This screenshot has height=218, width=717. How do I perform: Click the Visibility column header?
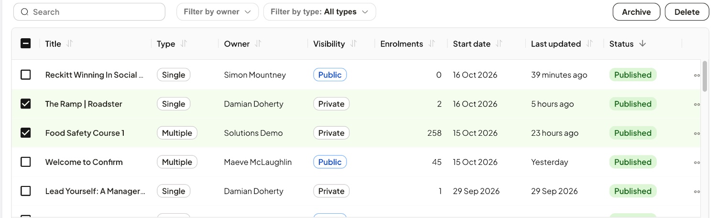(329, 44)
